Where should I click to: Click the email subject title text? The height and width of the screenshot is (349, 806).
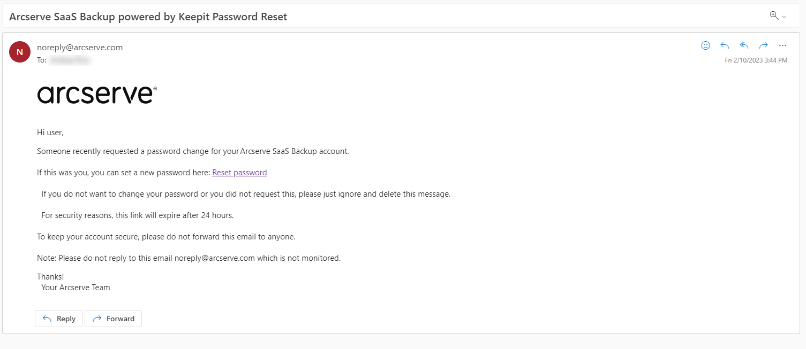click(x=148, y=17)
